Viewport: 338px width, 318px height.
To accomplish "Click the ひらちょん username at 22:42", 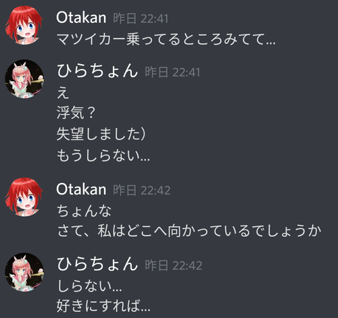I will (97, 264).
